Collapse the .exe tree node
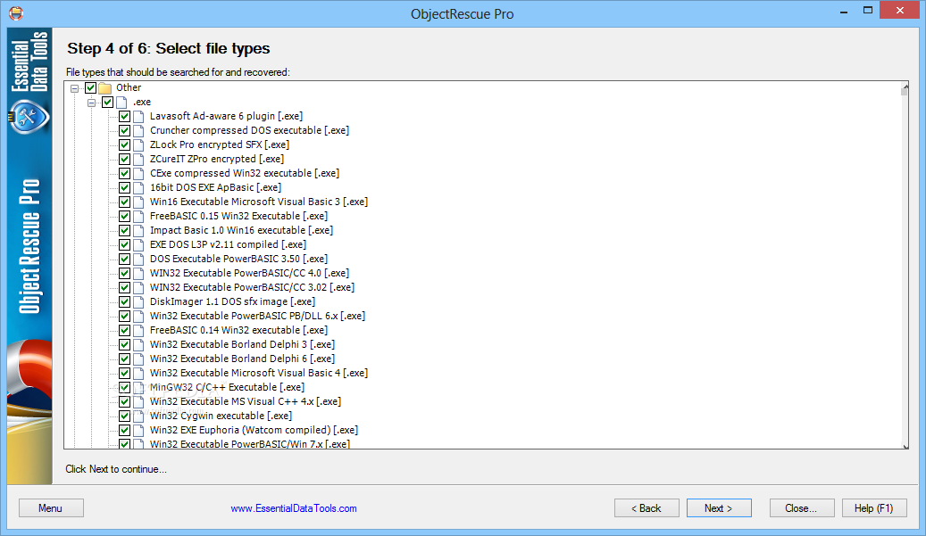 coord(92,103)
